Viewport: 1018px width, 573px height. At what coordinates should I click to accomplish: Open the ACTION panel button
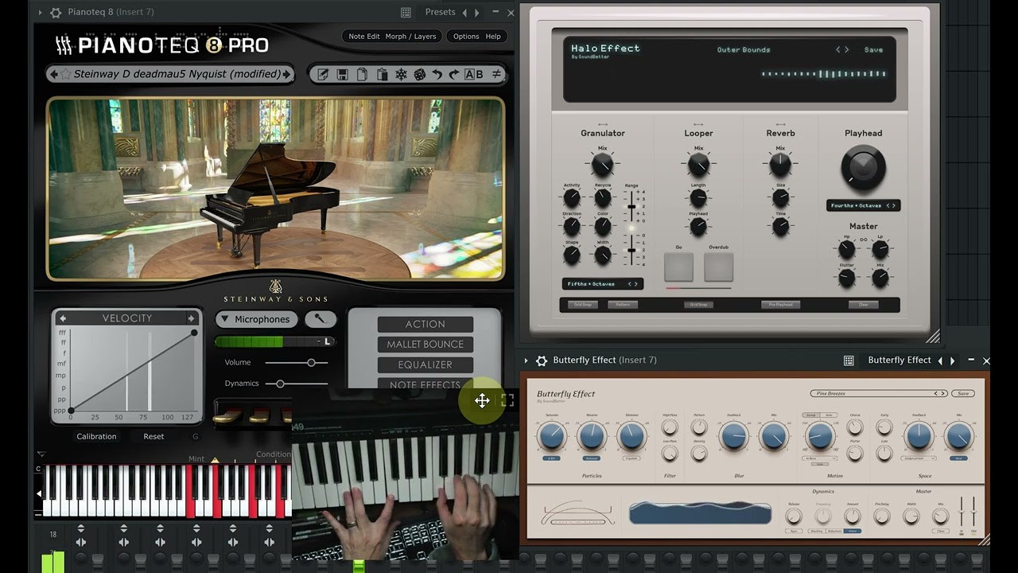pyautogui.click(x=425, y=324)
